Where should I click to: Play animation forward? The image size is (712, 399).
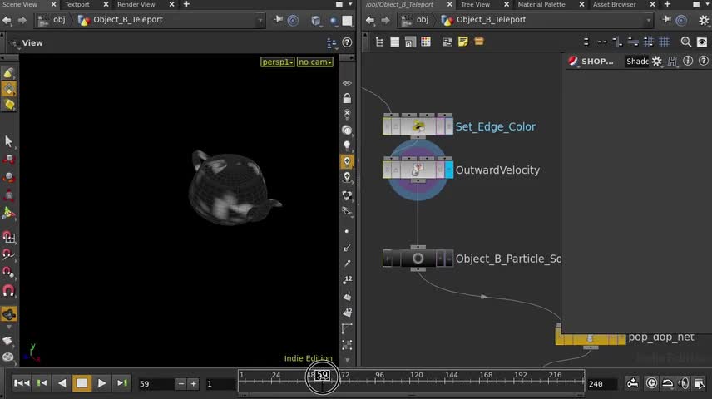point(101,383)
